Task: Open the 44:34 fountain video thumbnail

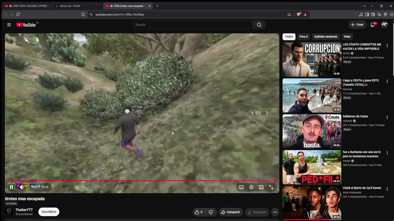Action: coord(312,167)
